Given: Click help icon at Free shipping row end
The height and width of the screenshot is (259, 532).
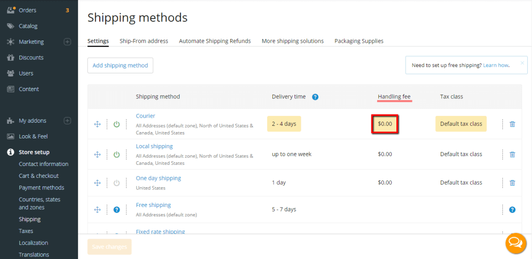Looking at the screenshot, I should (512, 210).
